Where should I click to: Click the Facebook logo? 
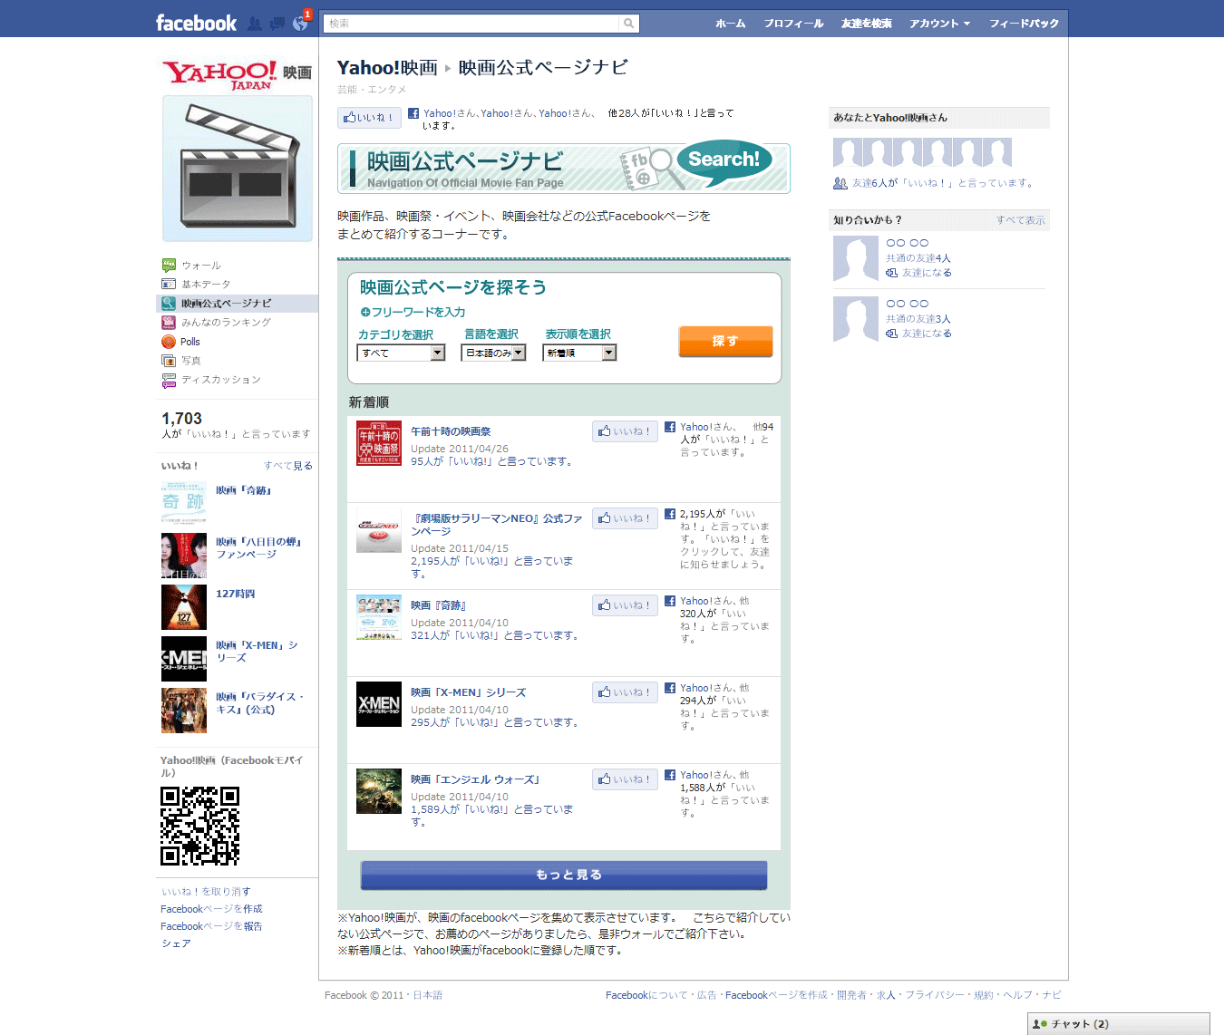click(x=196, y=24)
